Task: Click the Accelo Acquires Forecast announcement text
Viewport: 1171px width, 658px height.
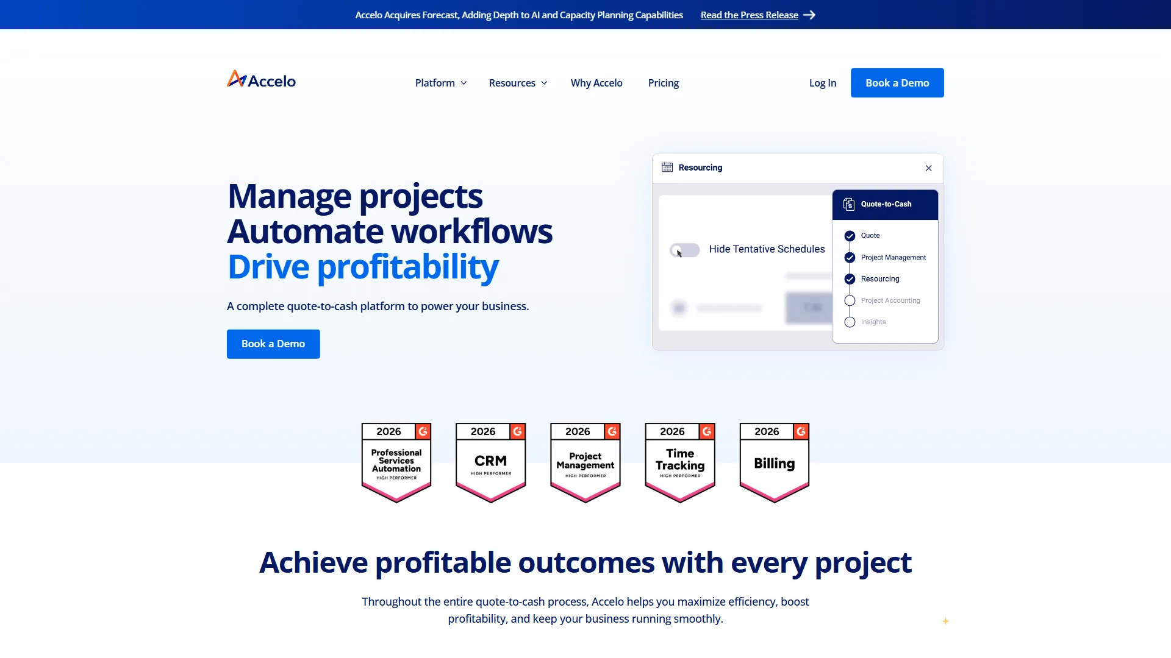Action: pyautogui.click(x=519, y=15)
